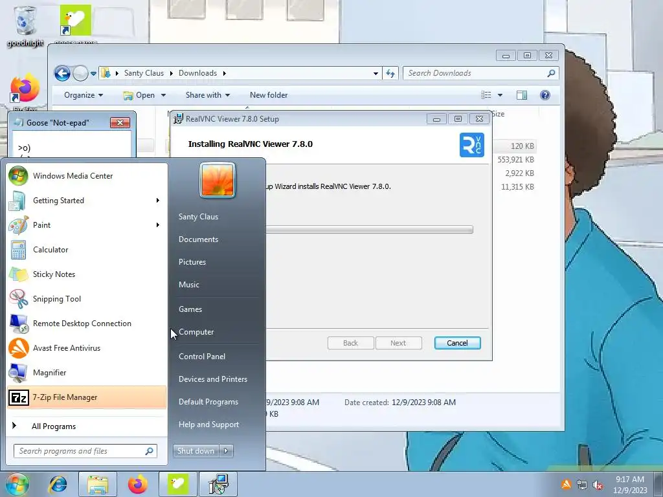The height and width of the screenshot is (497, 663).
Task: Open the Santy Claus user folder link
Action: point(198,217)
